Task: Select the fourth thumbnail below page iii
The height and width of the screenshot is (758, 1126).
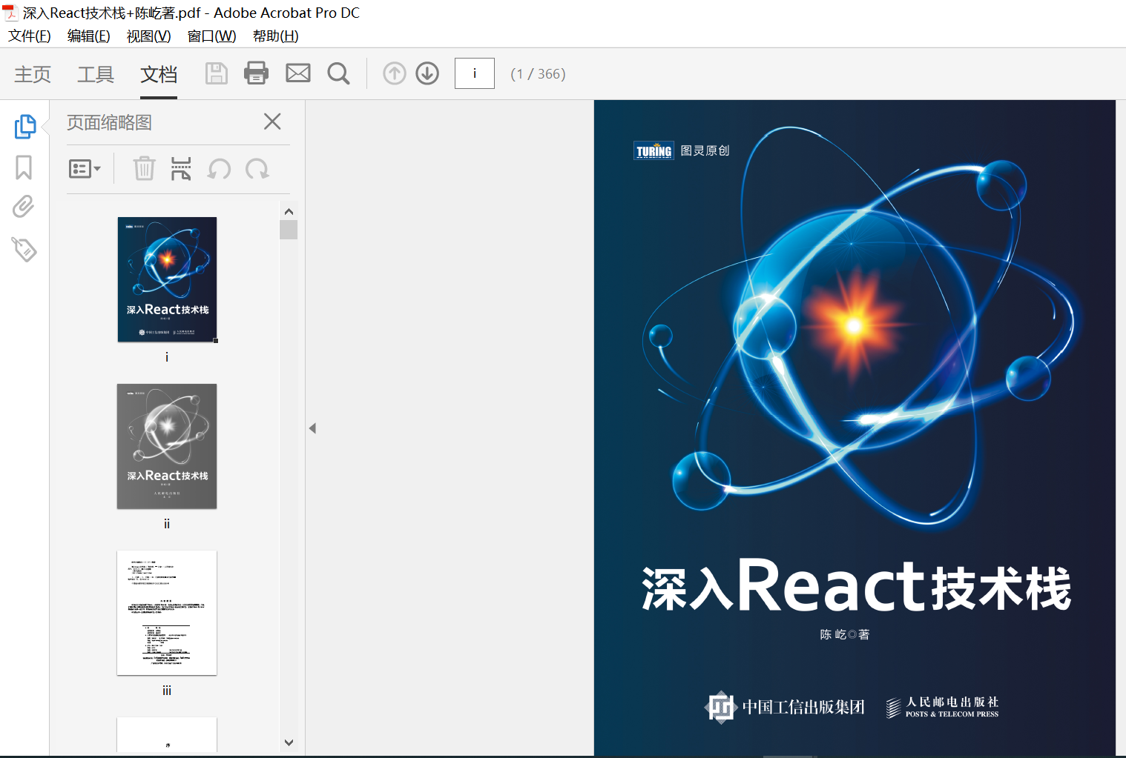Action: (x=167, y=735)
